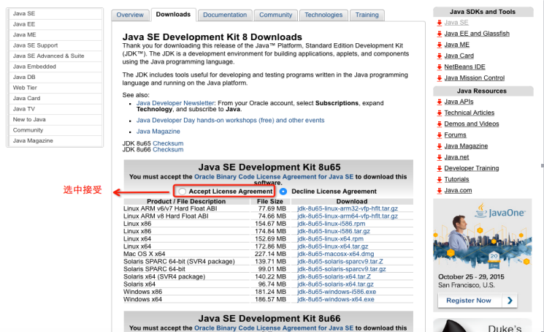Click arrow icon beside Java APIs

[440, 102]
